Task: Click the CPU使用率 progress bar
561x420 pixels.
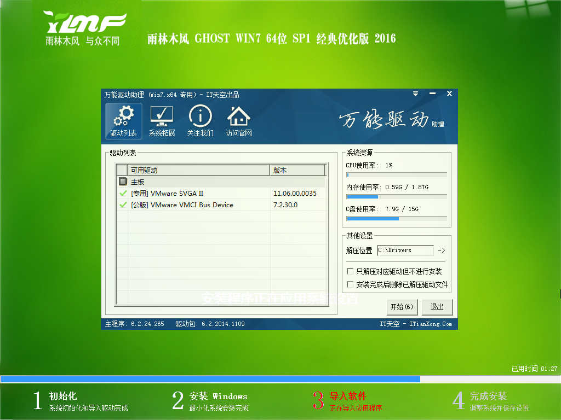Action: click(x=397, y=175)
